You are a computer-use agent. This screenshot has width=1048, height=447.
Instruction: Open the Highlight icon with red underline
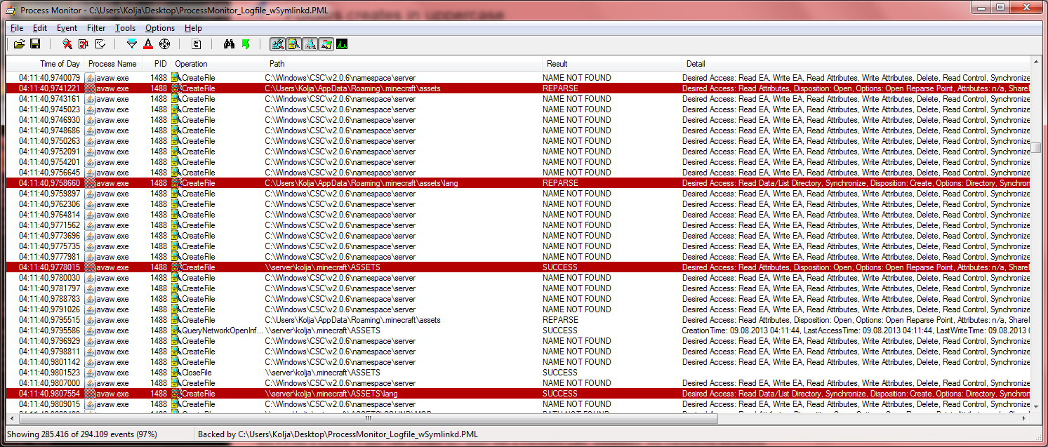tap(148, 44)
